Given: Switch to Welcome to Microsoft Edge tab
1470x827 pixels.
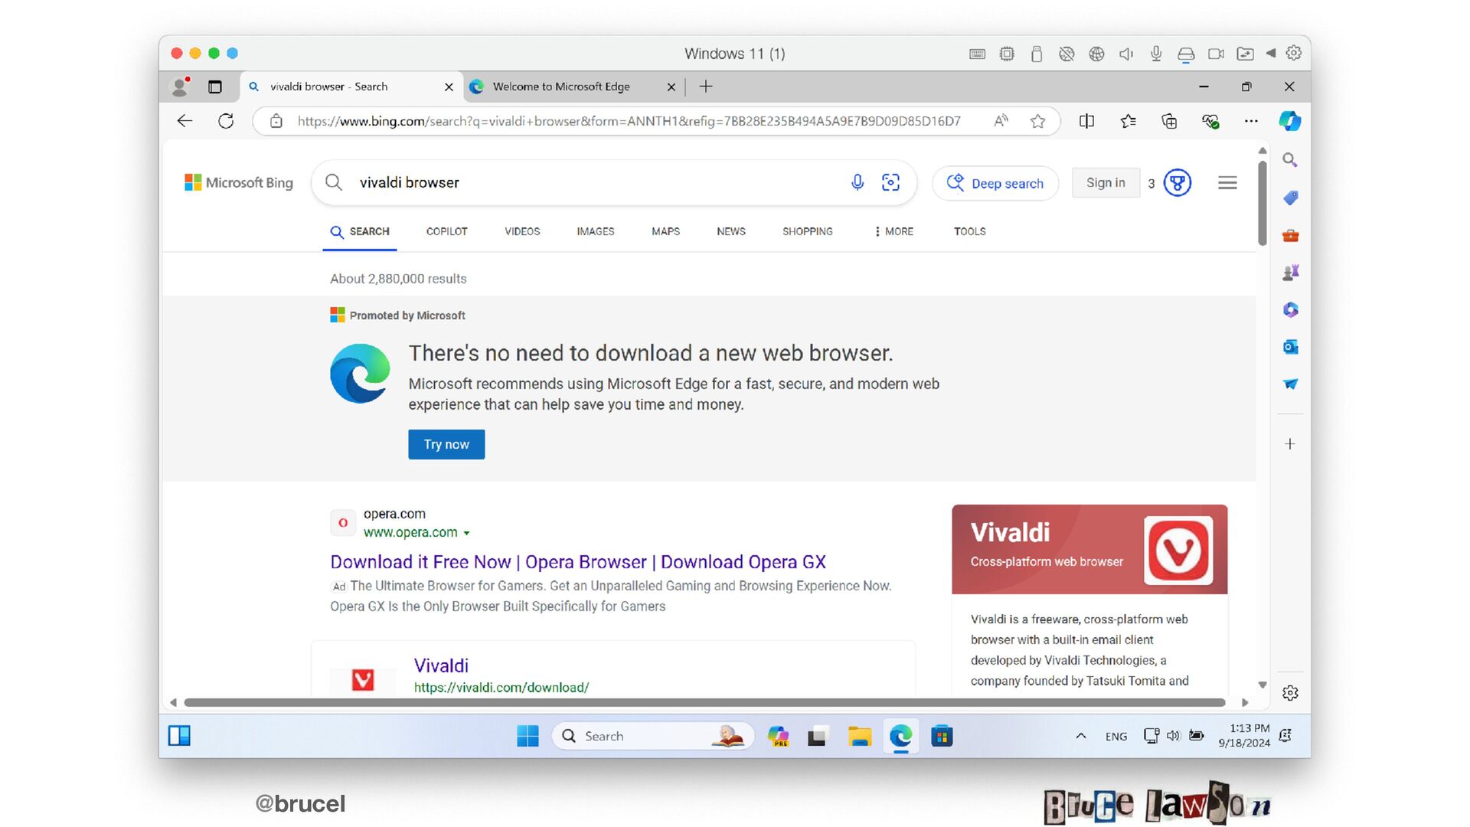Looking at the screenshot, I should pos(561,87).
